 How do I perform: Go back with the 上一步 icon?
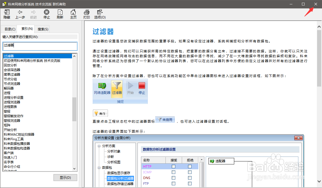(20, 12)
